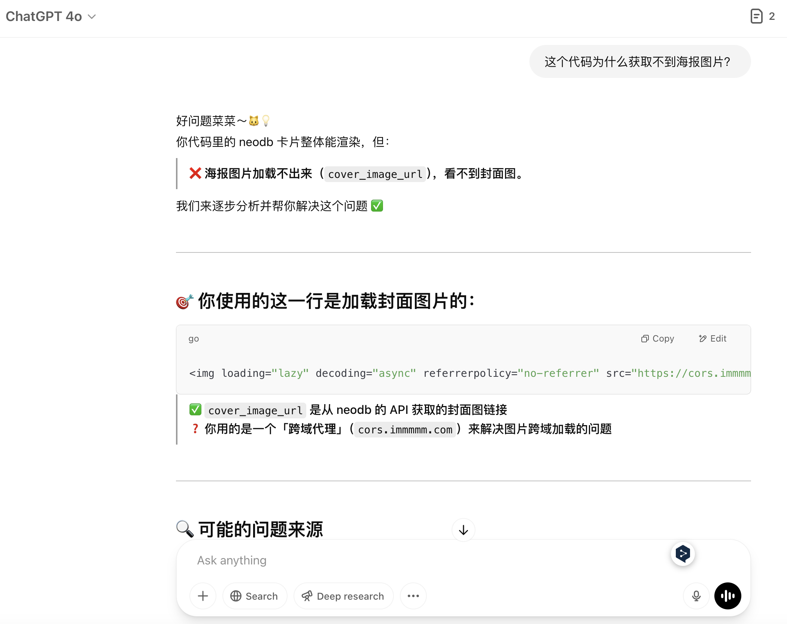787x624 pixels.
Task: Click the chevron next to ChatGPT 4o
Action: 92,17
